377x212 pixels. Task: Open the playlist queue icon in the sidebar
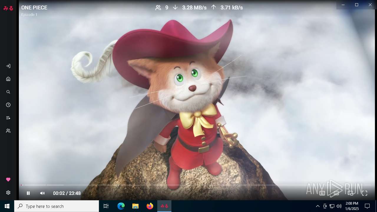[8, 118]
